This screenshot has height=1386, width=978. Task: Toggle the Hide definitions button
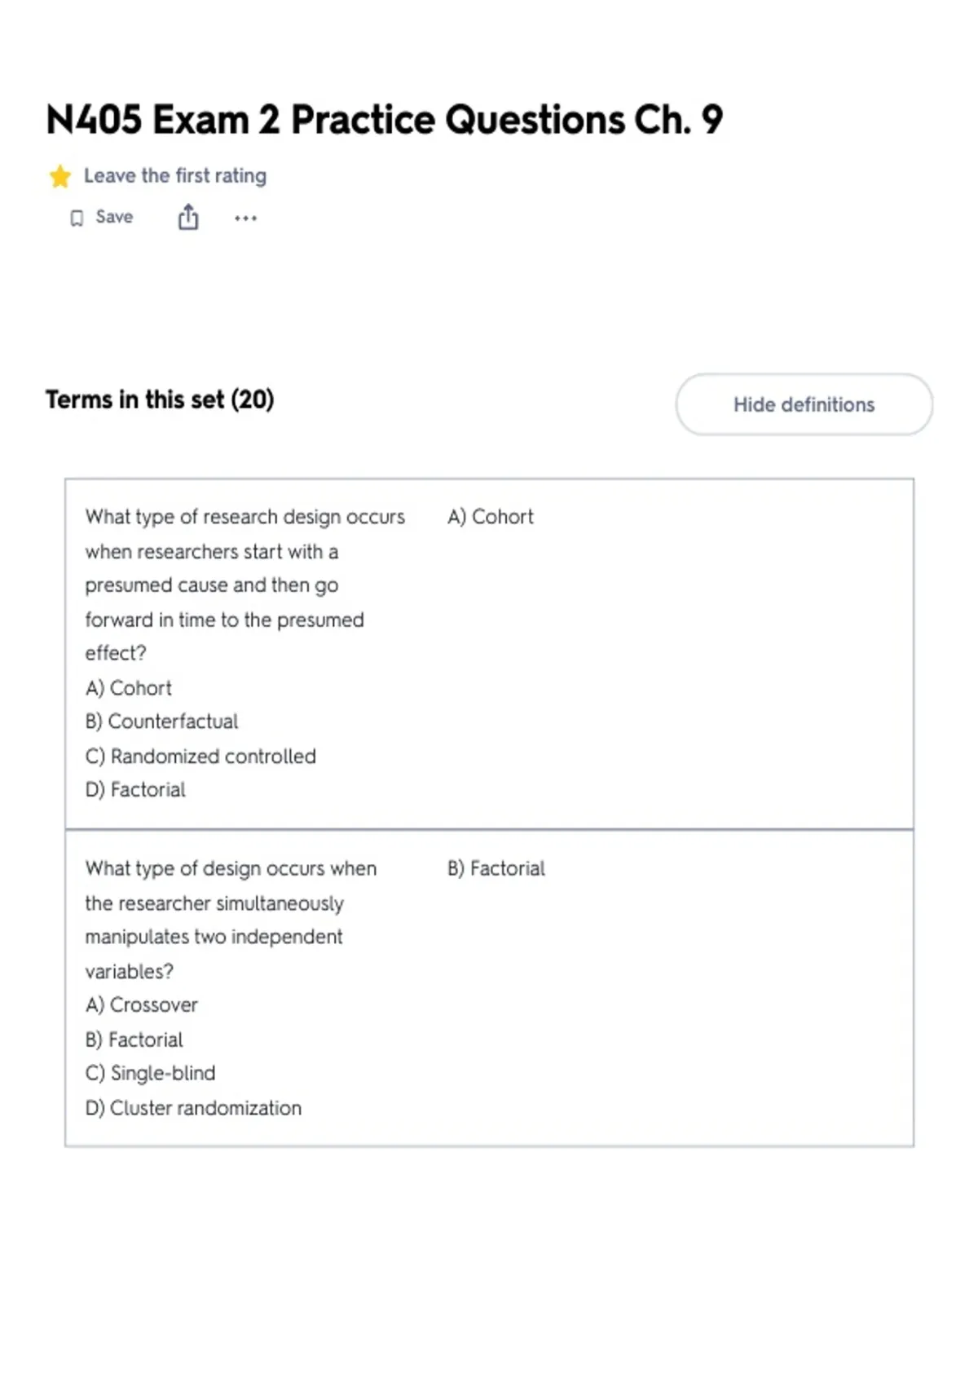804,404
